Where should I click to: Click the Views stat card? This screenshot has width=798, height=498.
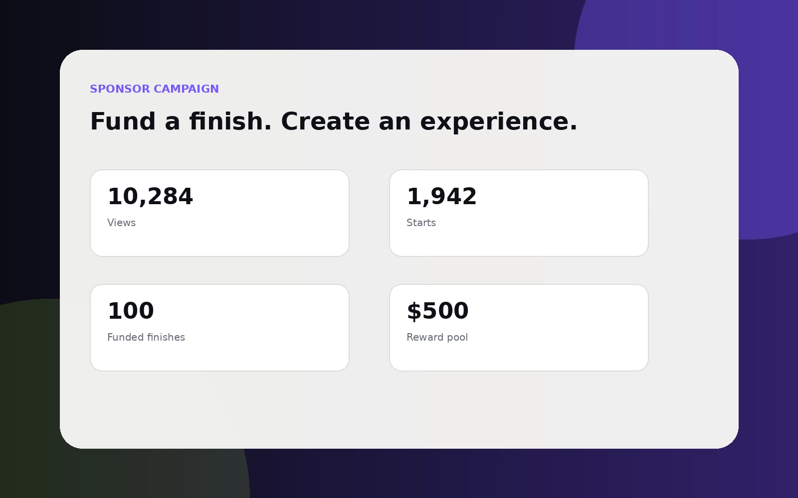(219, 213)
